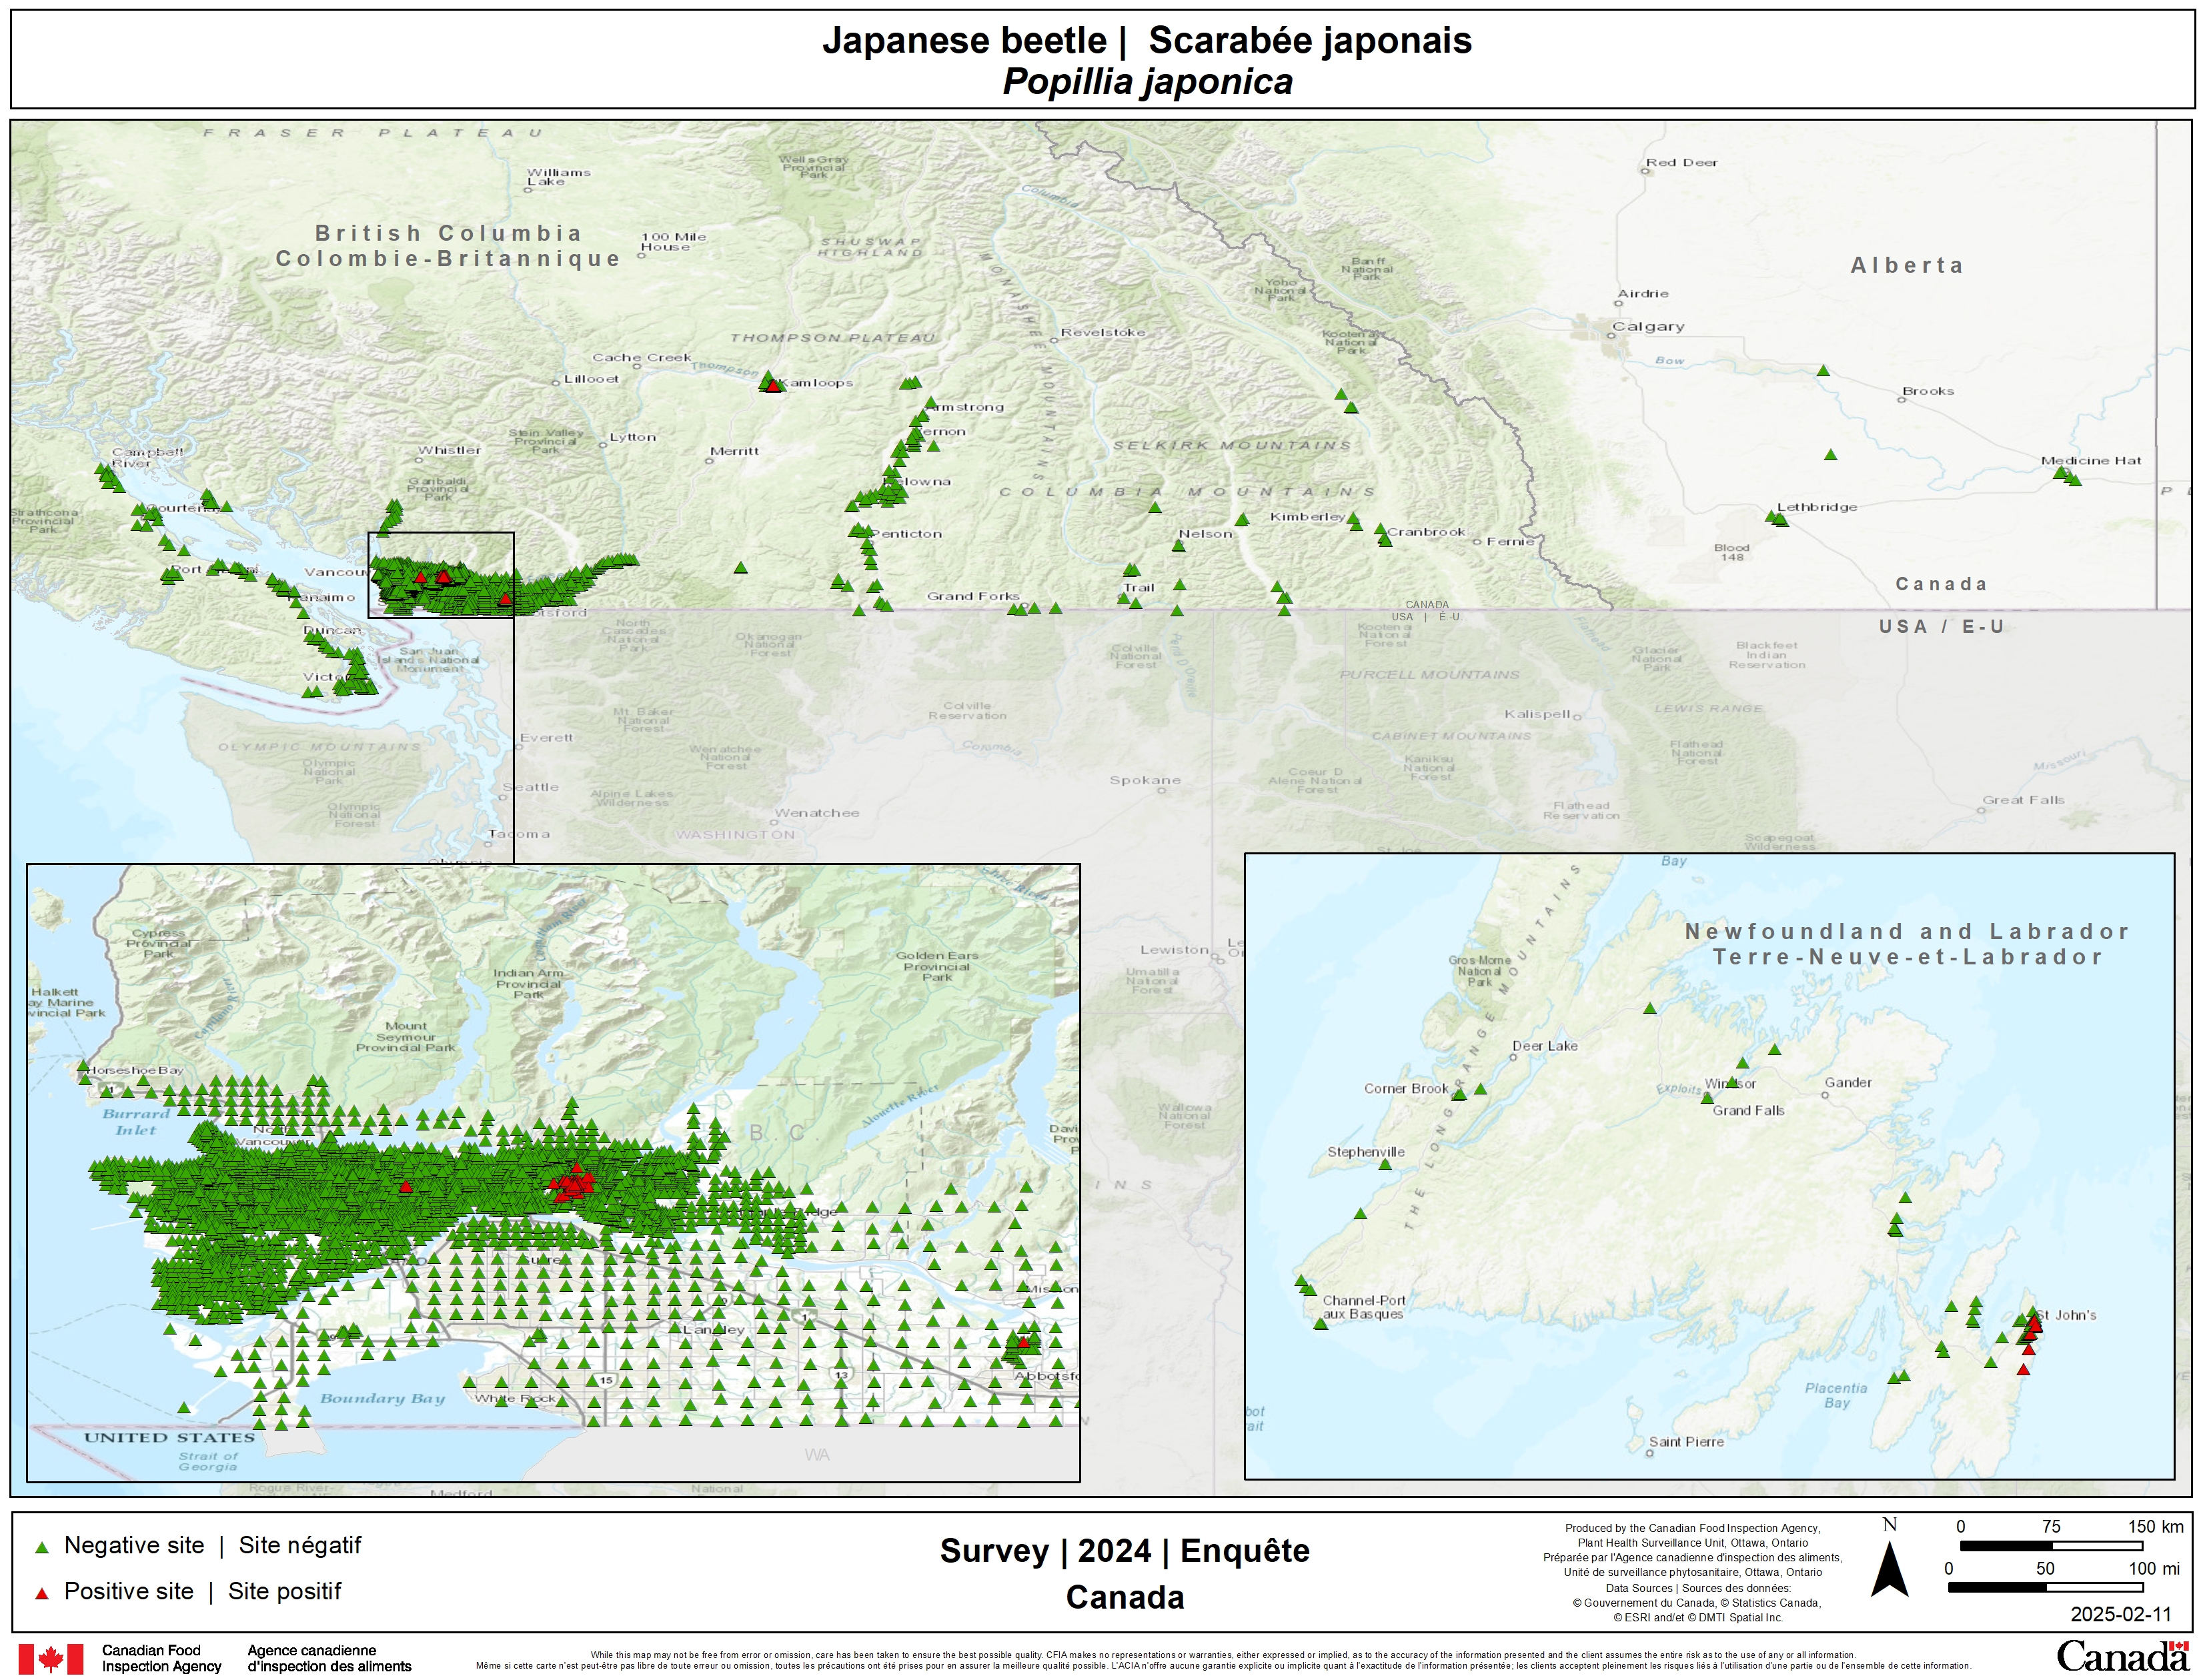
Task: Click the 'Newfoundland and Labrador' inset label
Action: [1907, 932]
